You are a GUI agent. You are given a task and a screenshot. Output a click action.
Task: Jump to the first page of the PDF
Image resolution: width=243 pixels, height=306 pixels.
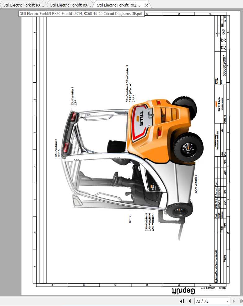(x=182, y=301)
